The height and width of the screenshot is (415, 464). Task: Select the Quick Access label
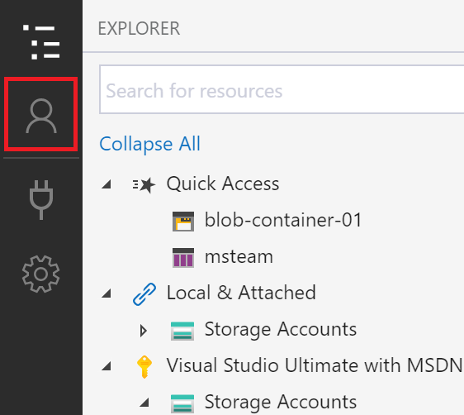(x=223, y=184)
